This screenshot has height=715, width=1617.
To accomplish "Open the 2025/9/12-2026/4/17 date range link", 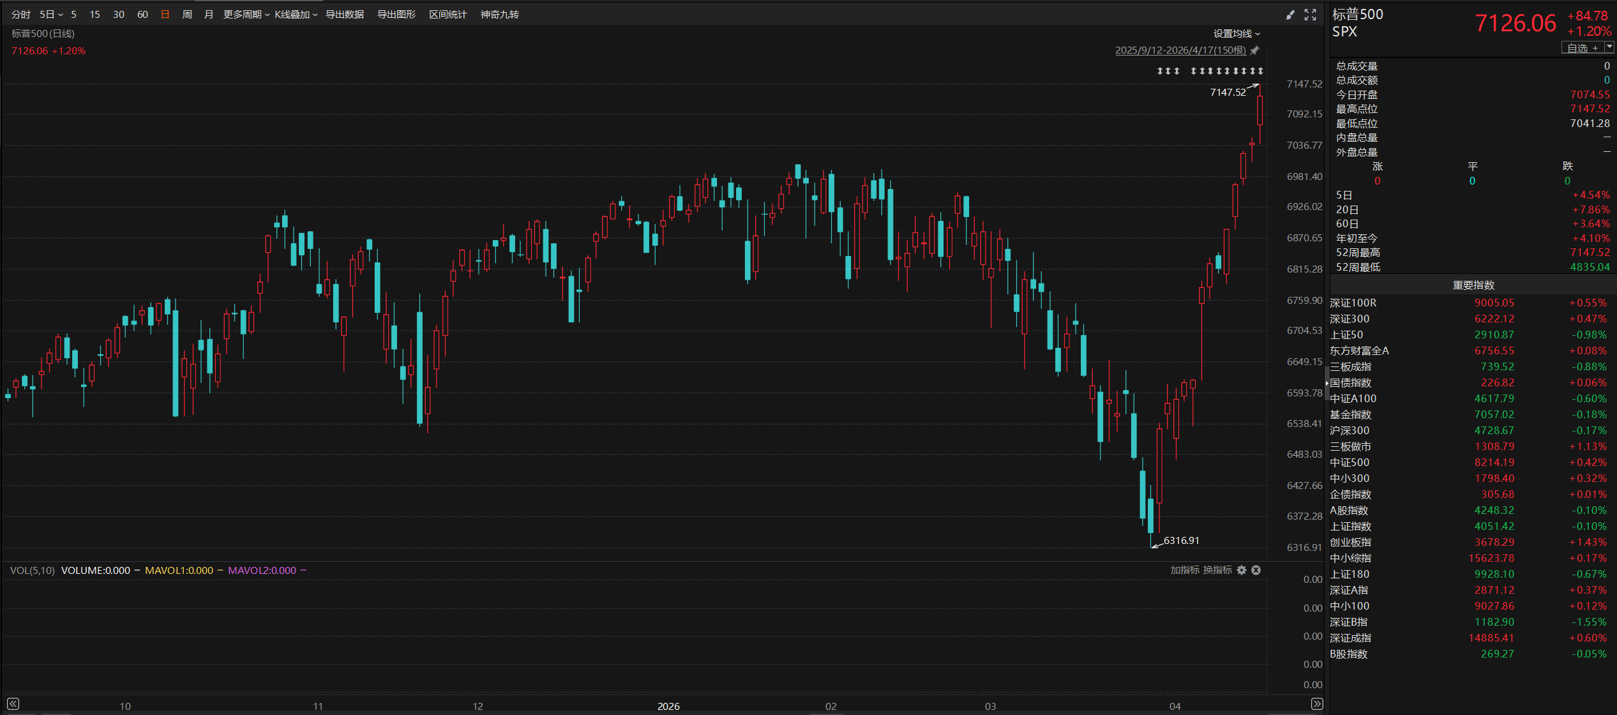I will pos(1180,50).
